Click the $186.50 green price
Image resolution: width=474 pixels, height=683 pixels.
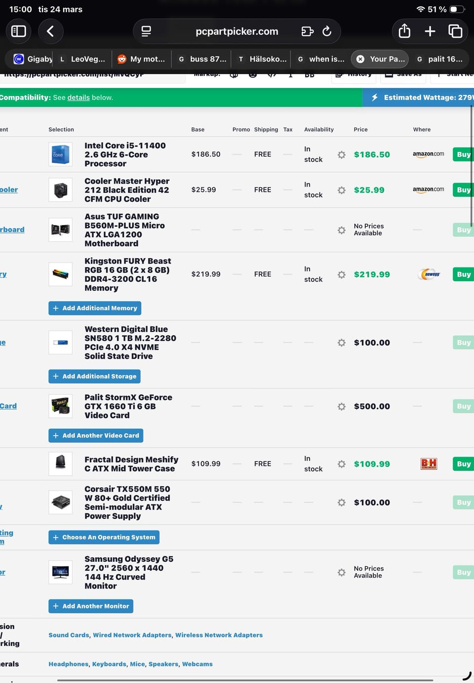pos(372,155)
